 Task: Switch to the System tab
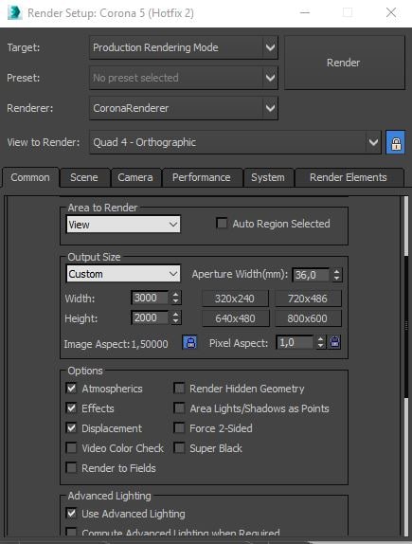pyautogui.click(x=268, y=177)
